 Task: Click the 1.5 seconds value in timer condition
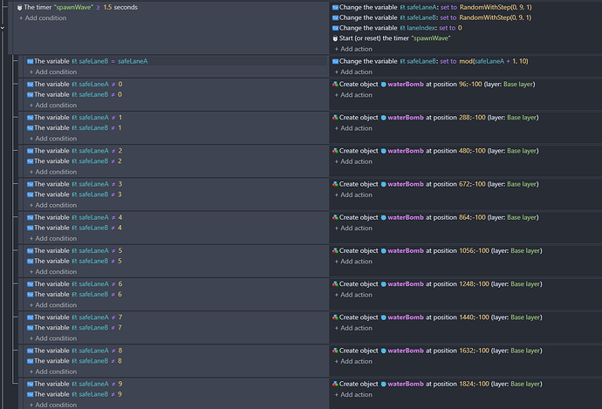[120, 7]
